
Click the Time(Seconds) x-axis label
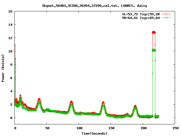pos(94,133)
